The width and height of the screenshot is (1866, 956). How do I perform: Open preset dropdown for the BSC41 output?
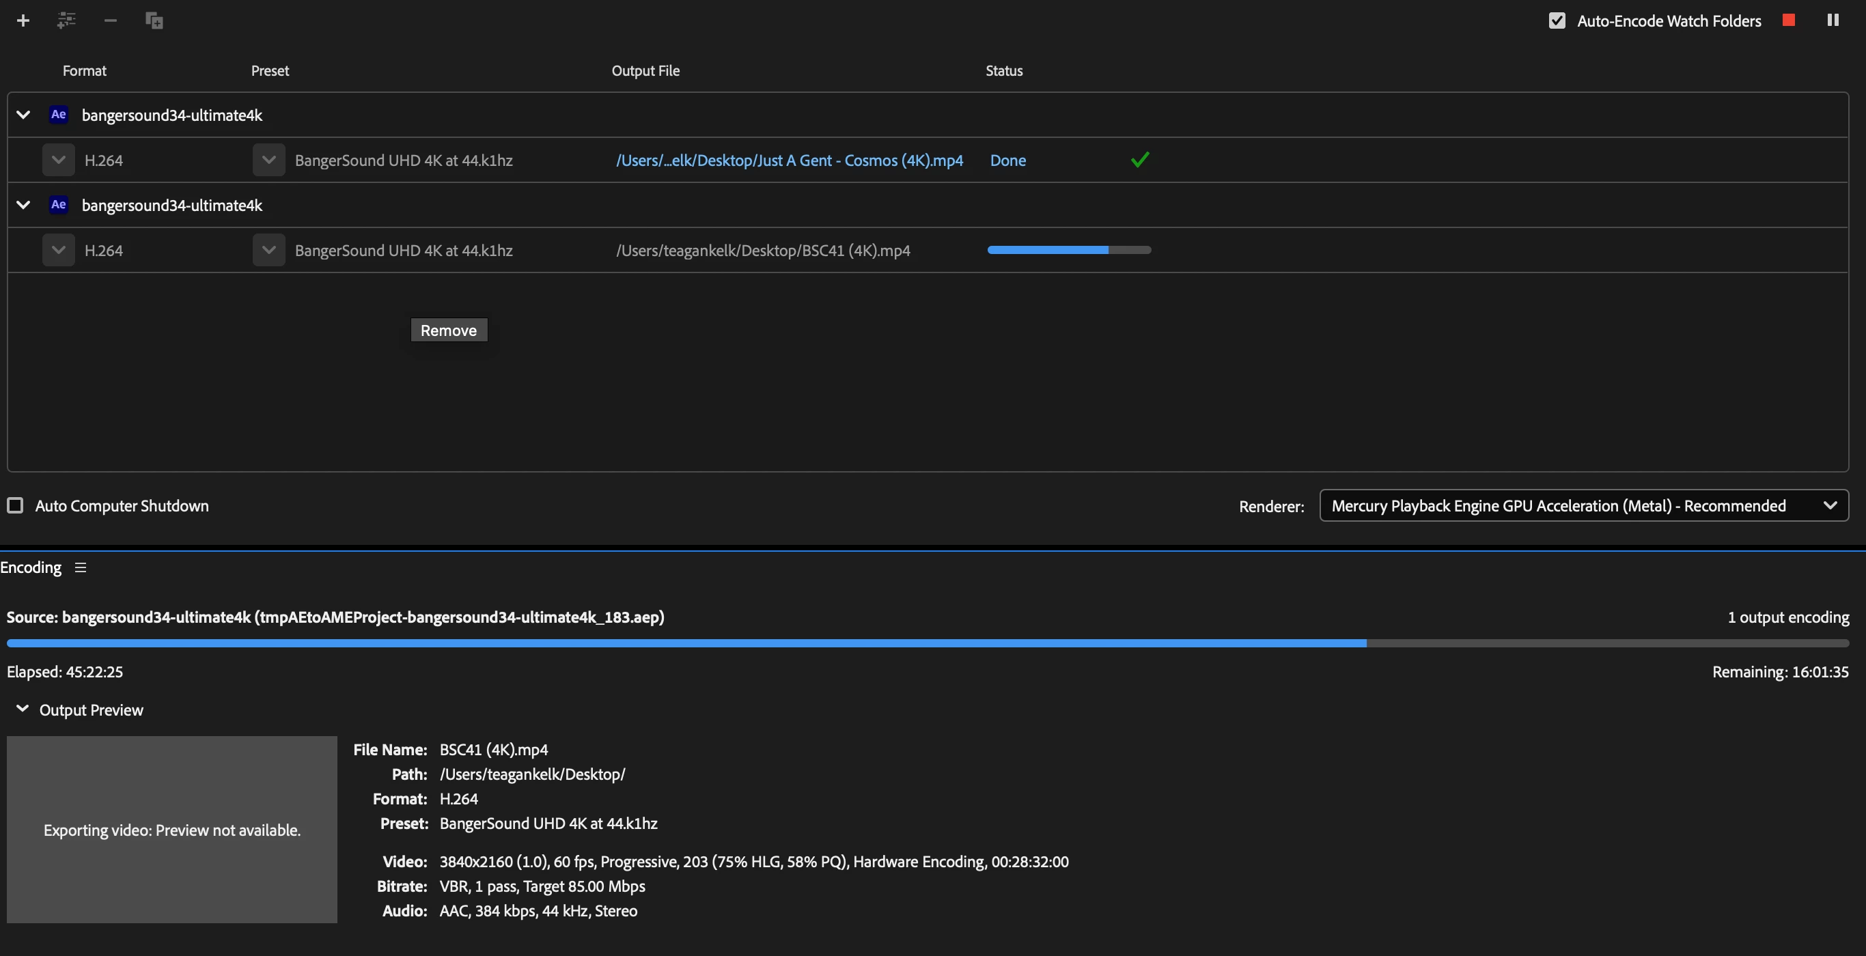tap(268, 250)
